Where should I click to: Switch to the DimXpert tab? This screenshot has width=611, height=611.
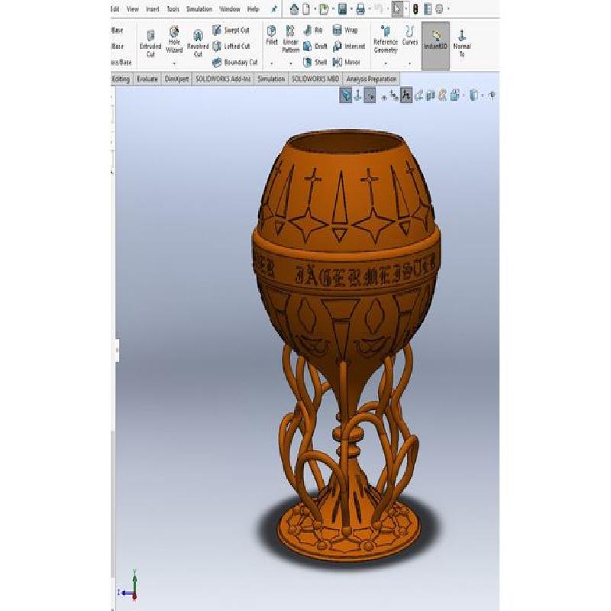point(176,79)
